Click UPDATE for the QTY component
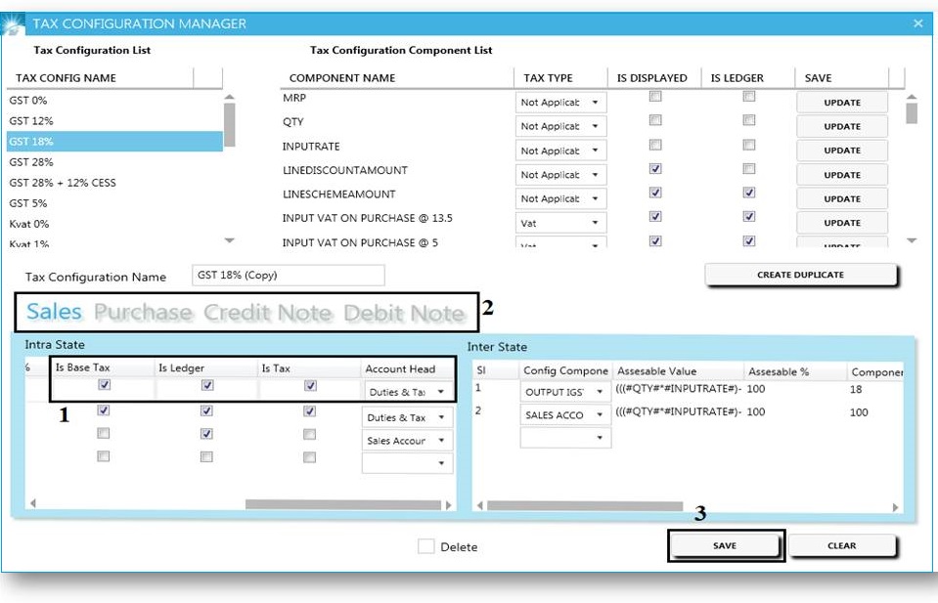The width and height of the screenshot is (938, 603). (x=841, y=125)
